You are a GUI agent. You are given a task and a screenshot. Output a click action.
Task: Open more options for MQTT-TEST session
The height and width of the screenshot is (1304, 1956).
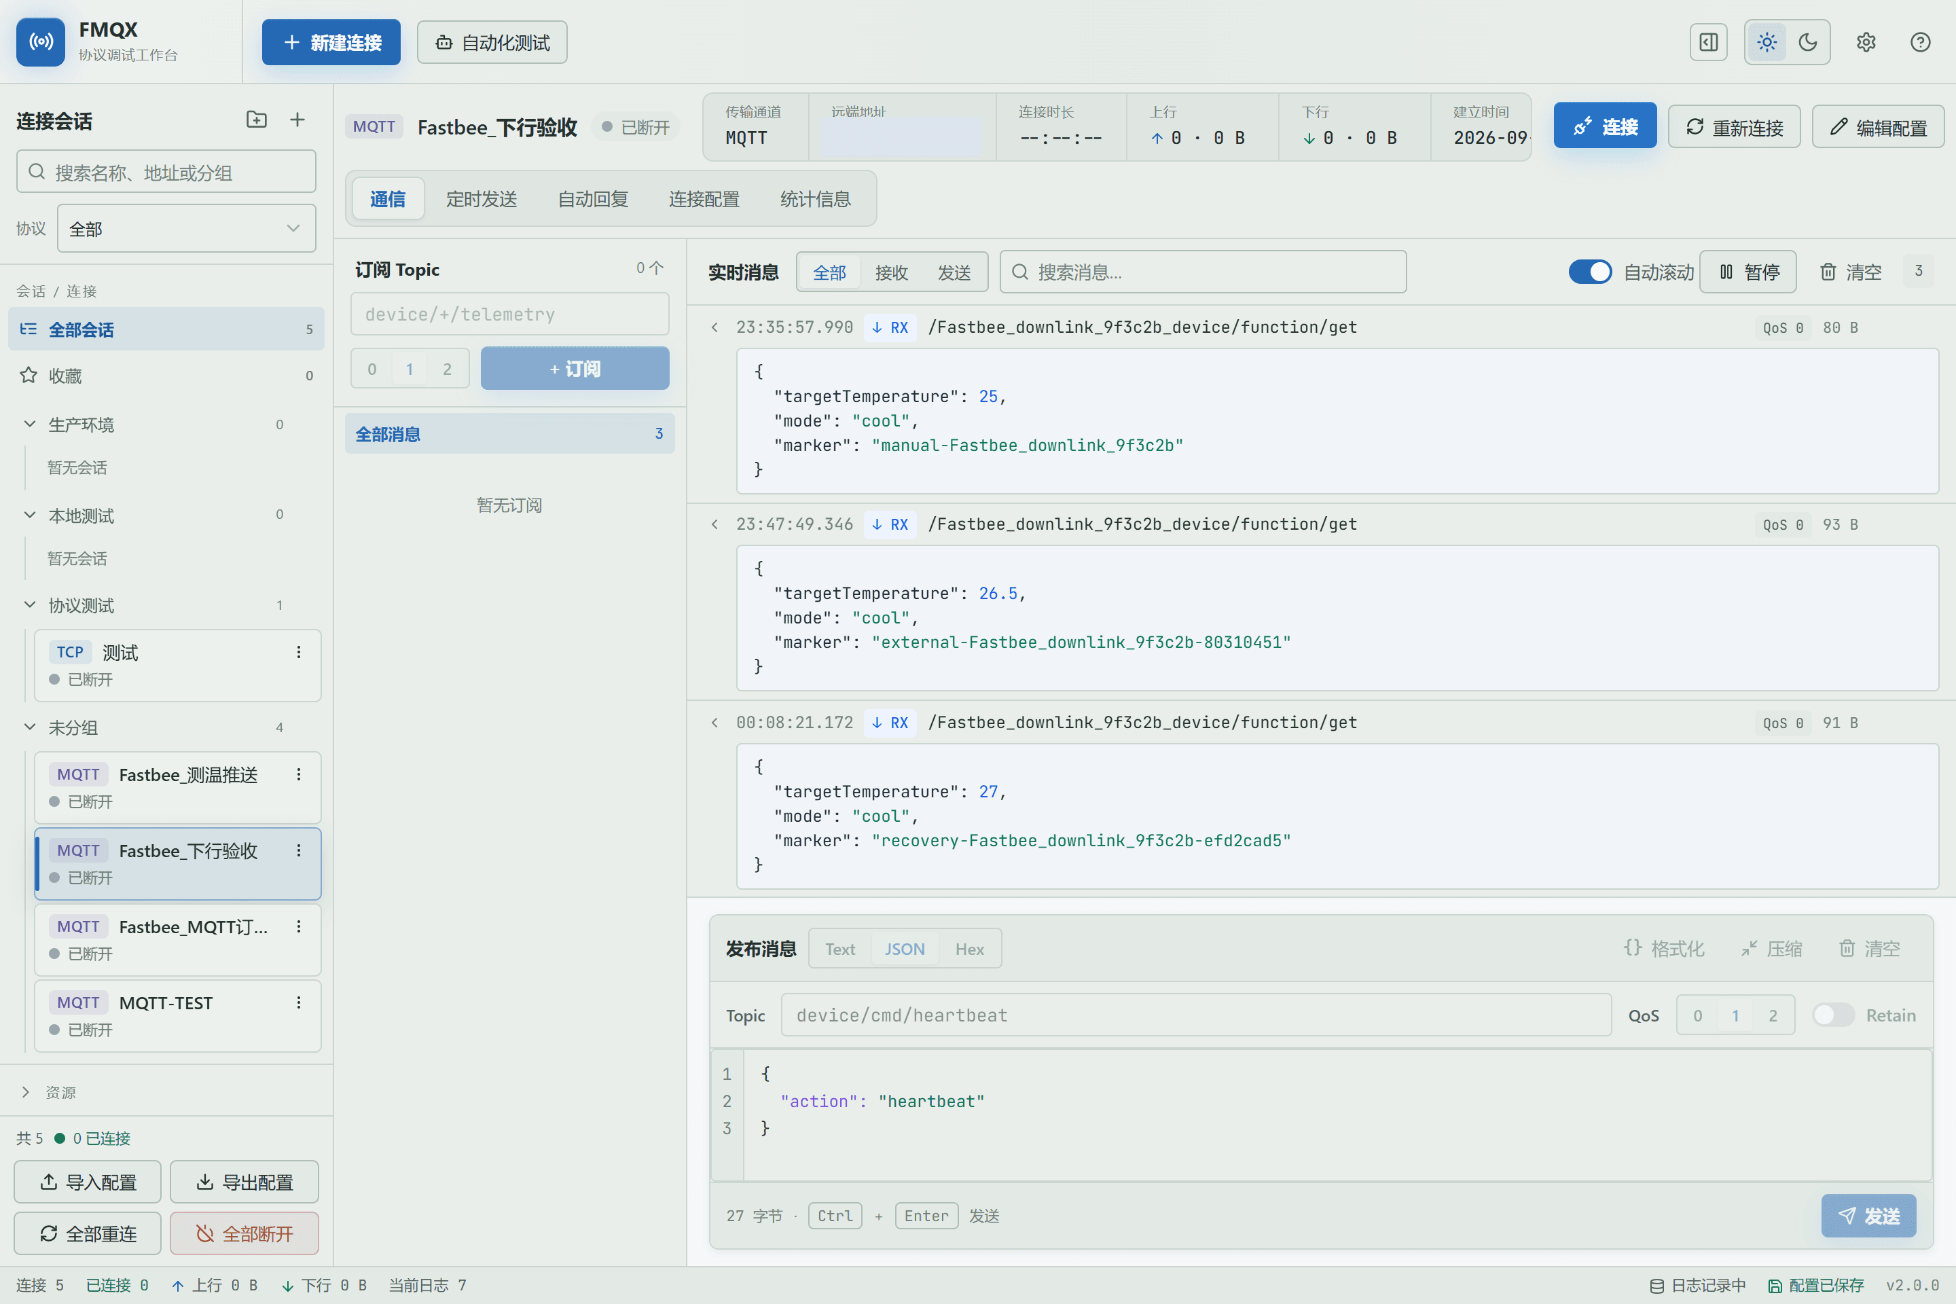[x=299, y=1002]
